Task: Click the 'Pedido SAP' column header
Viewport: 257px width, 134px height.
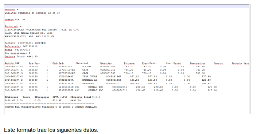Action: click(x=12, y=63)
